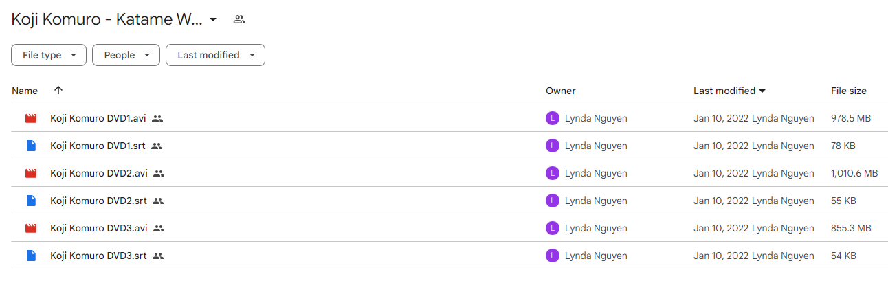Expand the folder title dropdown arrow
This screenshot has height=283, width=888.
[213, 19]
